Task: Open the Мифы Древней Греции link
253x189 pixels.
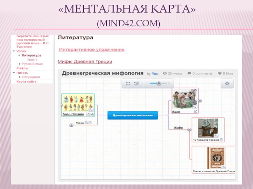Action: [x=85, y=61]
